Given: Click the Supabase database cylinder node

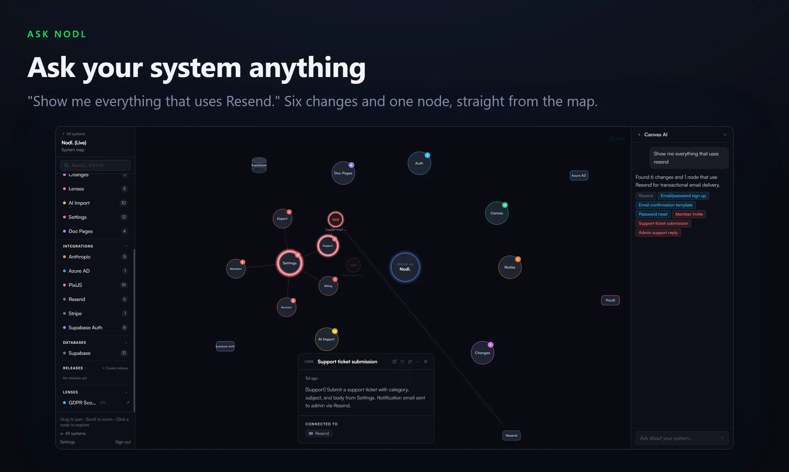Looking at the screenshot, I should [x=259, y=165].
